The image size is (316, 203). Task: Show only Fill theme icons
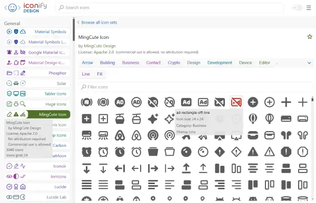pos(100,74)
